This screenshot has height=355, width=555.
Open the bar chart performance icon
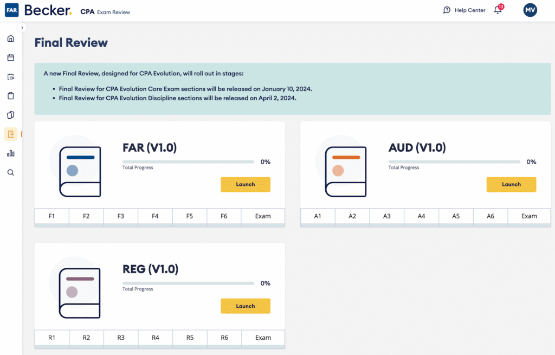tap(11, 153)
